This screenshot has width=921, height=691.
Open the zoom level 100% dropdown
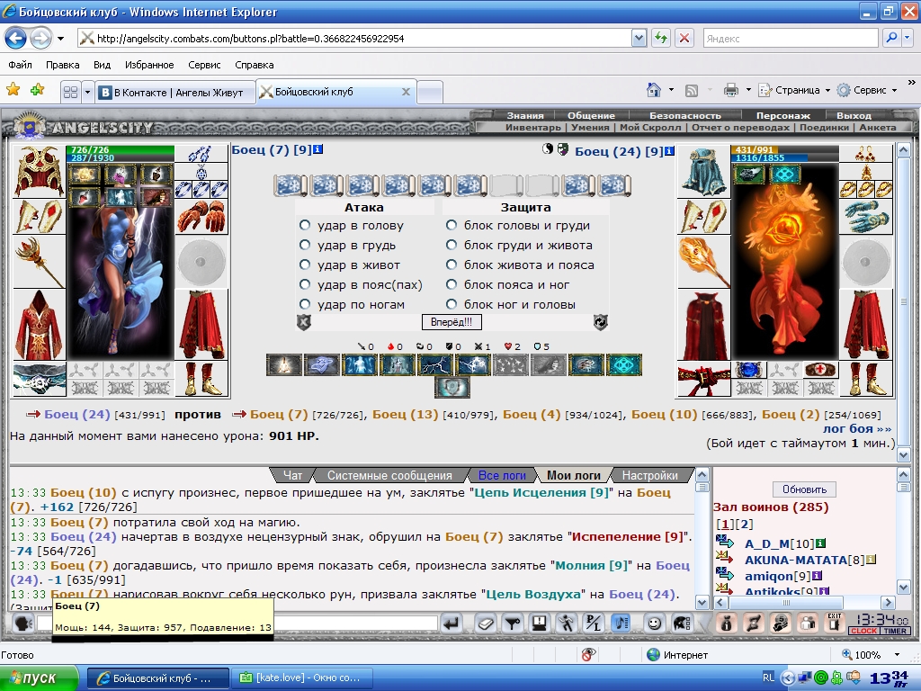pos(897,655)
